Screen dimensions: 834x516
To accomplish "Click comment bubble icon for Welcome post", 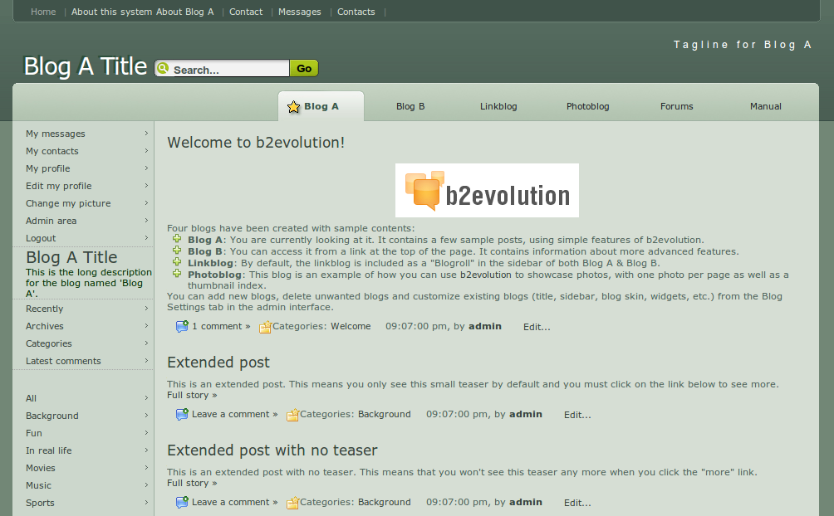I will point(182,326).
